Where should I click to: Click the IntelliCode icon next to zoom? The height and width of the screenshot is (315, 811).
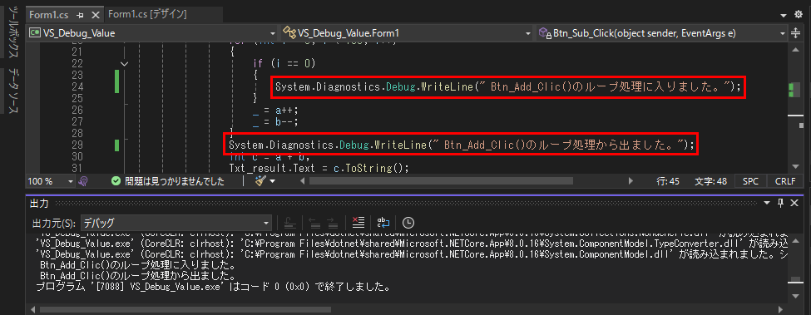coord(82,181)
